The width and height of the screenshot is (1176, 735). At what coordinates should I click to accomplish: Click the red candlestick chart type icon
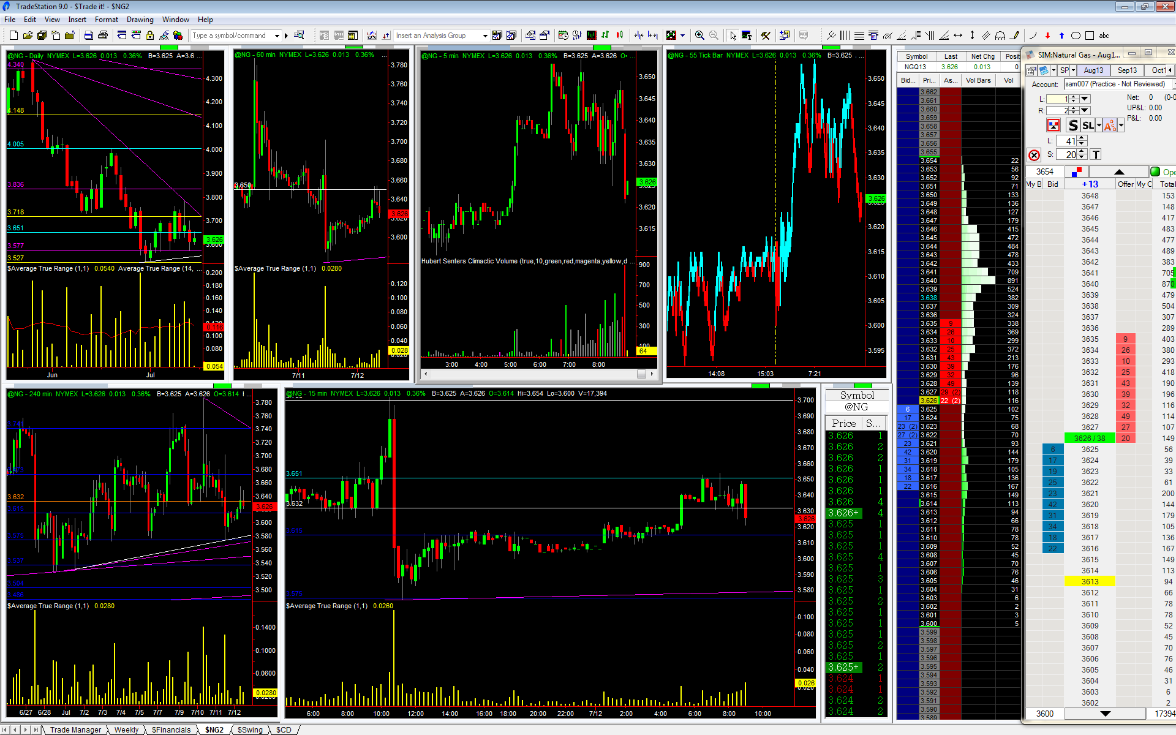click(620, 36)
